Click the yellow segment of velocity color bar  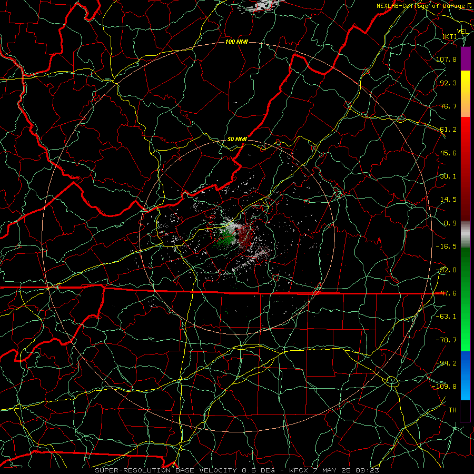[x=465, y=94]
